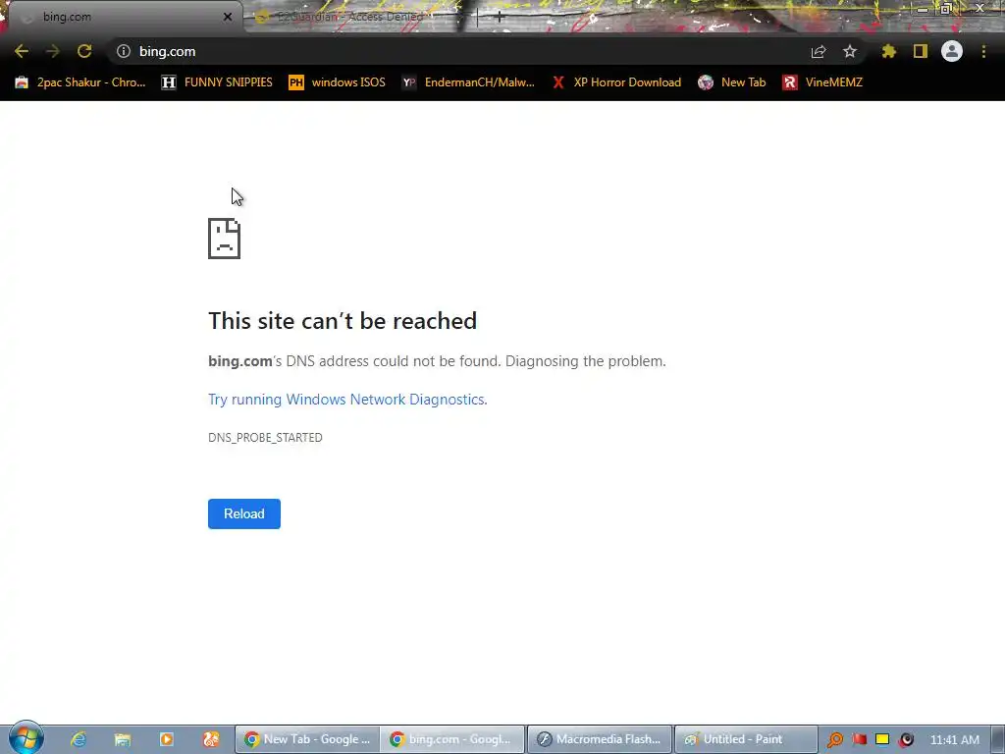Switch to Untitled - Paint taskbar window

tap(746, 739)
